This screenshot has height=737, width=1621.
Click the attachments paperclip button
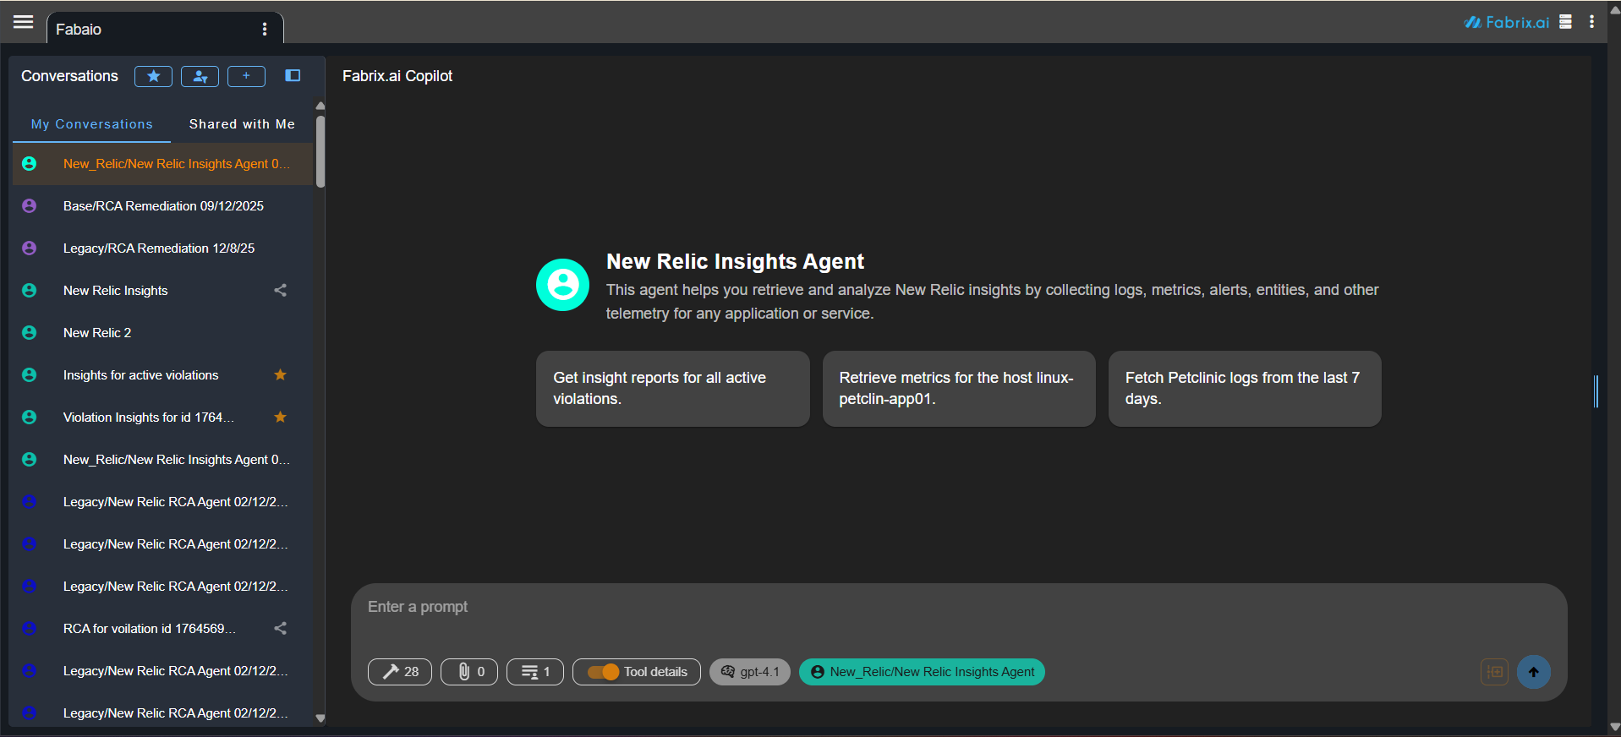pyautogui.click(x=469, y=672)
